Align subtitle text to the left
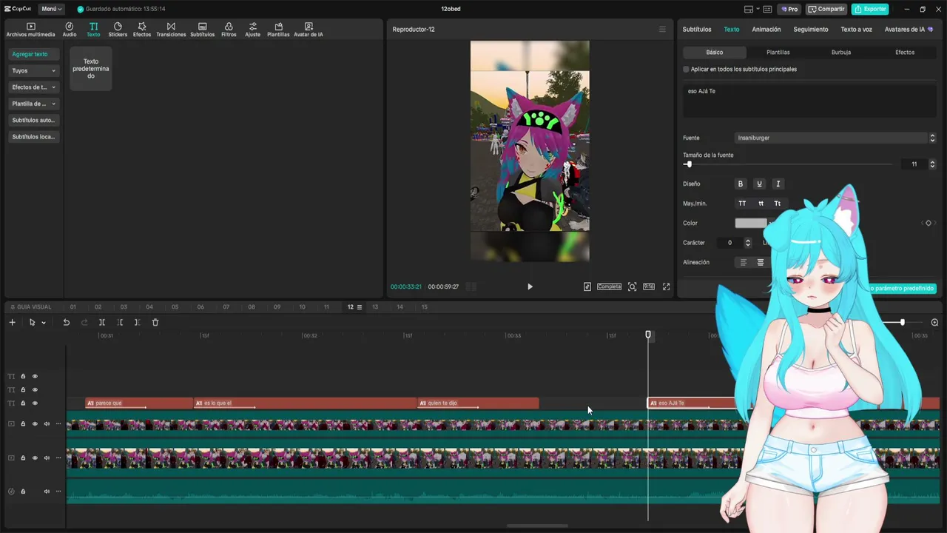The image size is (947, 533). tap(744, 262)
